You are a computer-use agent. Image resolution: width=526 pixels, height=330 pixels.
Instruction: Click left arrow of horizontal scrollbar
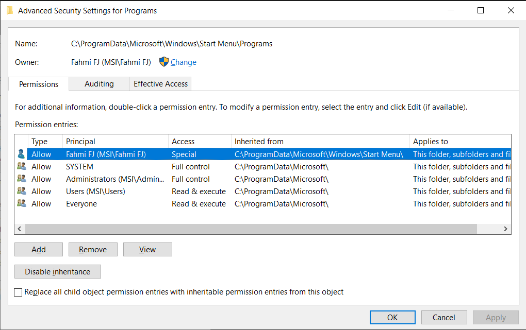click(x=20, y=229)
